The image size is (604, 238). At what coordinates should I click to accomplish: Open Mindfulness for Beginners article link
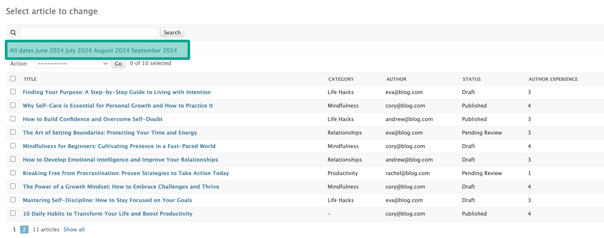[x=119, y=146]
